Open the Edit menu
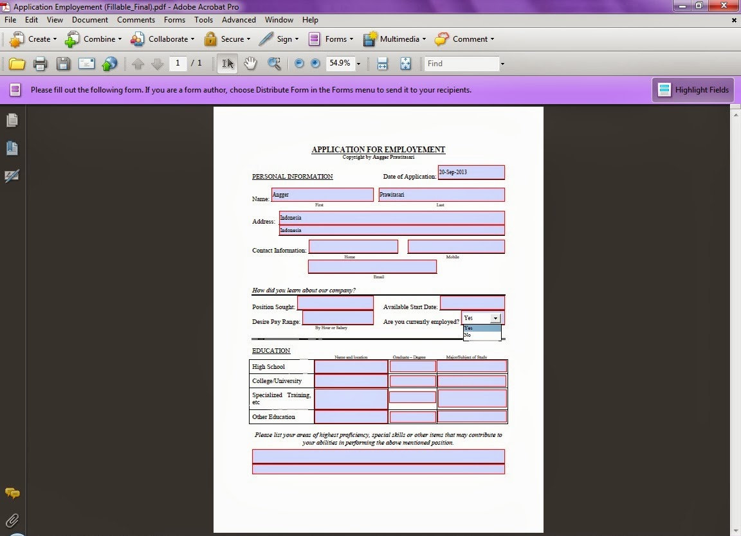The image size is (741, 536). pos(31,20)
